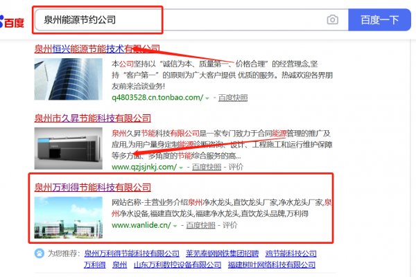Open 泉州恒兴能源节能技术有限公司 result title
Screen dimensions: 416x277
click(97, 48)
